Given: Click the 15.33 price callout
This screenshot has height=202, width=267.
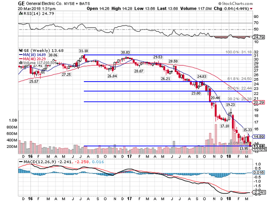Looking at the screenshot, I should point(247,130).
